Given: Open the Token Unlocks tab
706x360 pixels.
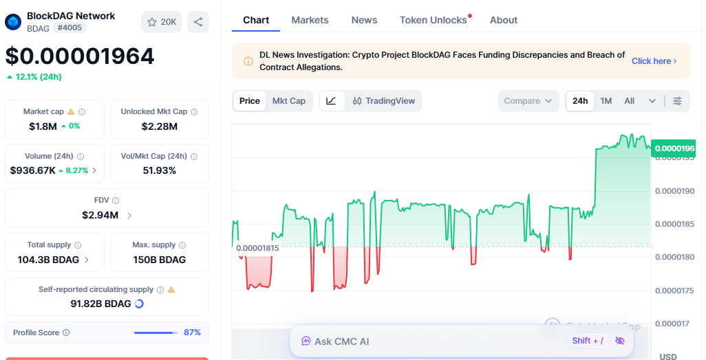Looking at the screenshot, I should coord(433,20).
